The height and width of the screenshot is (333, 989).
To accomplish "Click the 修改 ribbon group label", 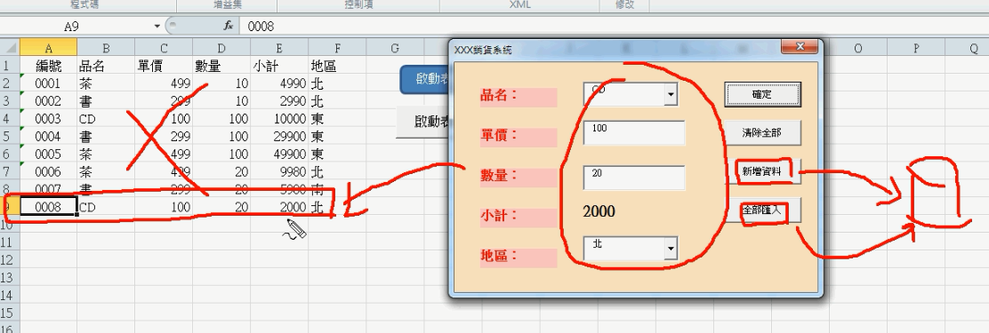I will [x=623, y=4].
